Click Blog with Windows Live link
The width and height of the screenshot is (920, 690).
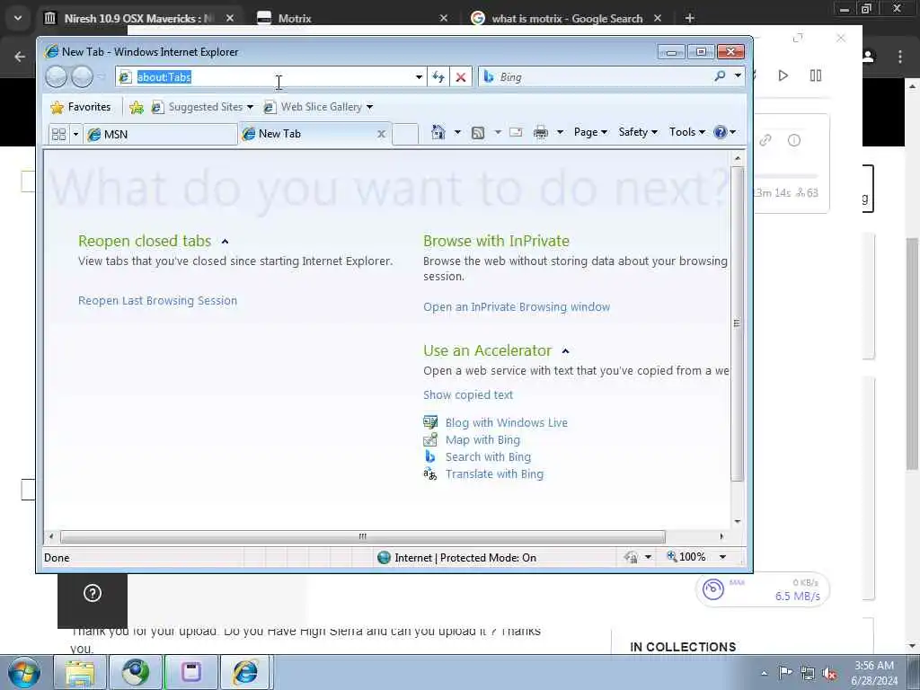coord(507,422)
